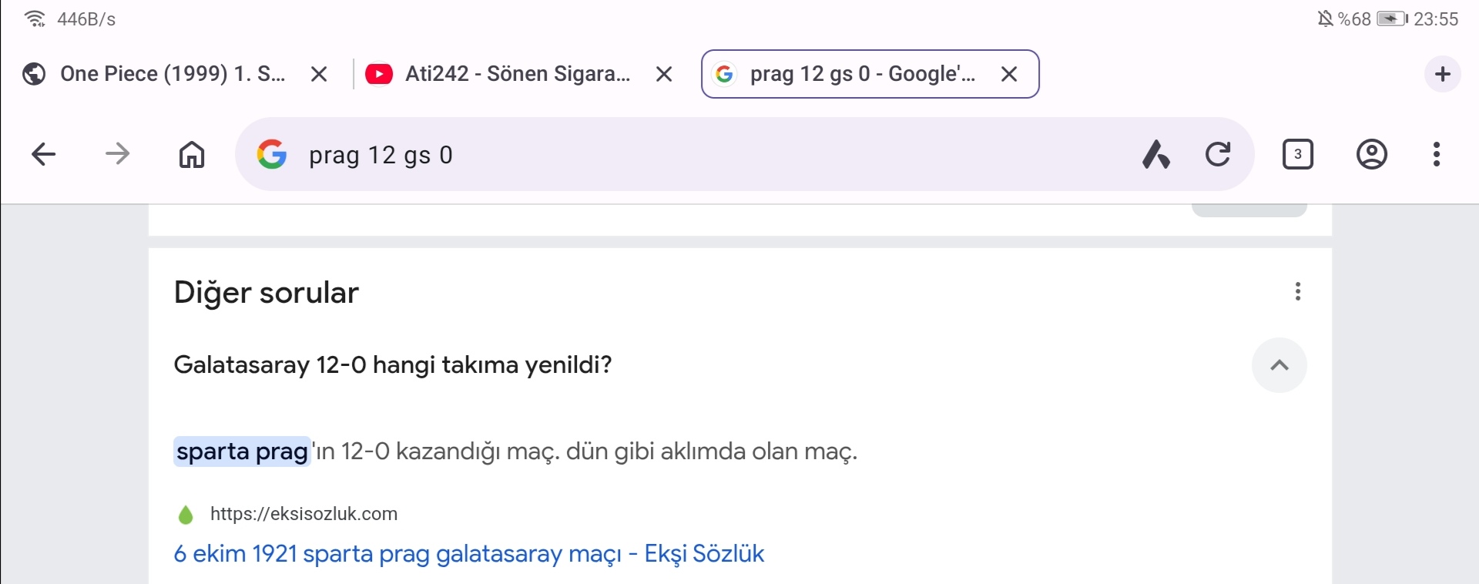Tap the Google Ads icon in address bar

point(1155,154)
